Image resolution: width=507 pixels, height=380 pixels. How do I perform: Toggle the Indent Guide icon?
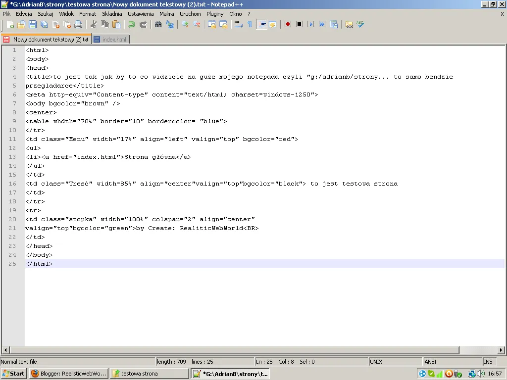pos(261,25)
